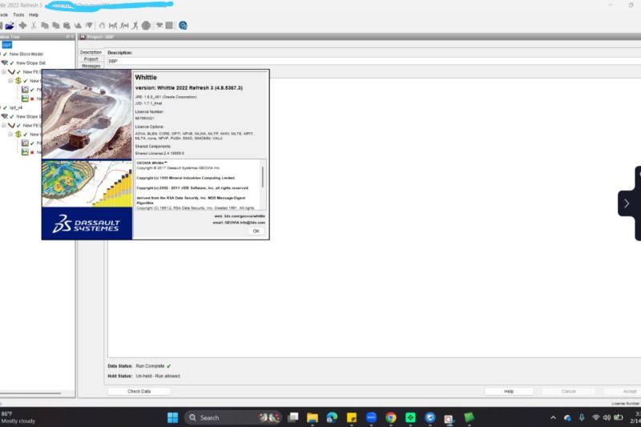Open the 3ds.com/geovia/whittle web link

tap(240, 216)
